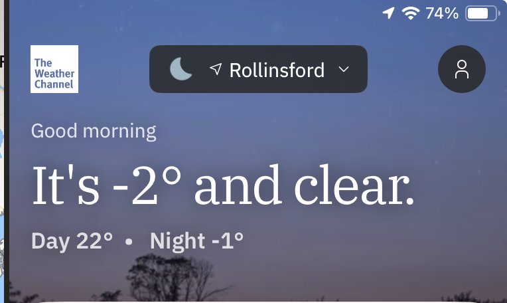This screenshot has height=303, width=507.
Task: Select the Rollinsford location name
Action: pos(277,70)
